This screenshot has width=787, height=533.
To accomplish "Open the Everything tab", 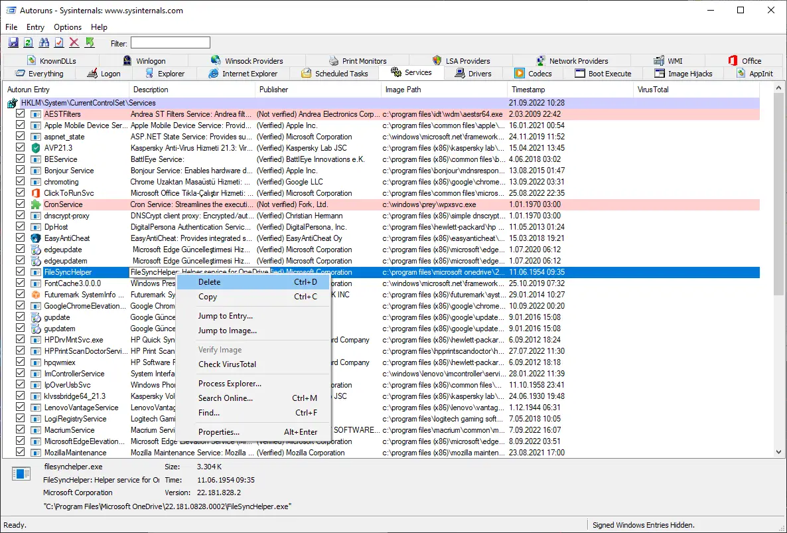I will click(39, 73).
